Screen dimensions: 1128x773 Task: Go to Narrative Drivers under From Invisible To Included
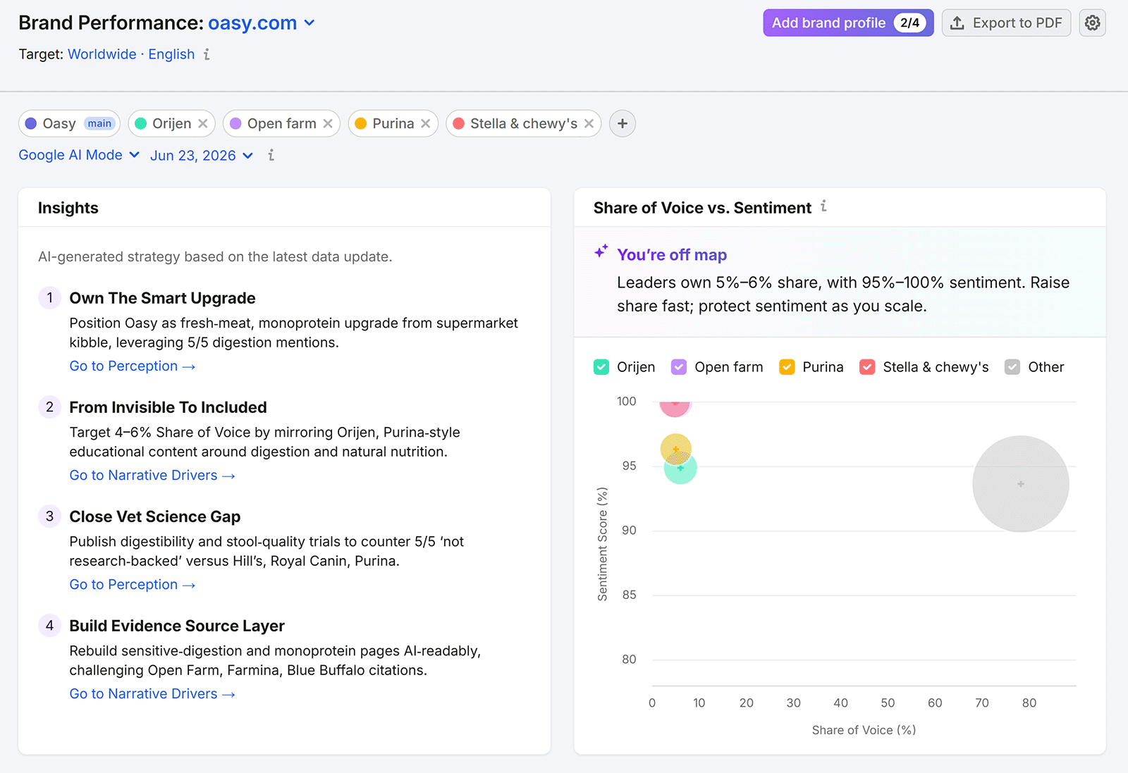click(x=152, y=476)
